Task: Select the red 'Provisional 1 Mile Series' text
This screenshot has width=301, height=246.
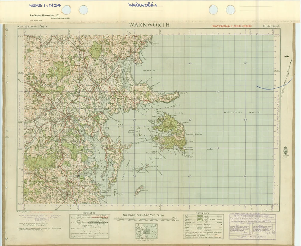Action: coord(231,26)
